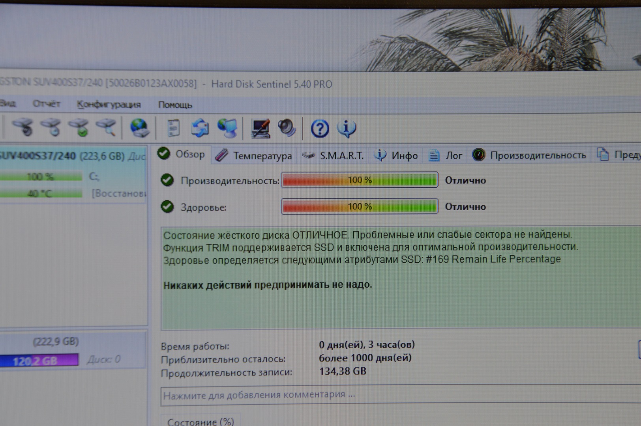Click the send/refresh envelope toolbar icon

click(200, 128)
